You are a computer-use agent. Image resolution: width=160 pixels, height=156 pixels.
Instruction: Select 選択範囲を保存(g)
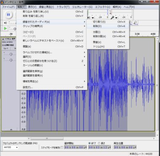(52, 71)
